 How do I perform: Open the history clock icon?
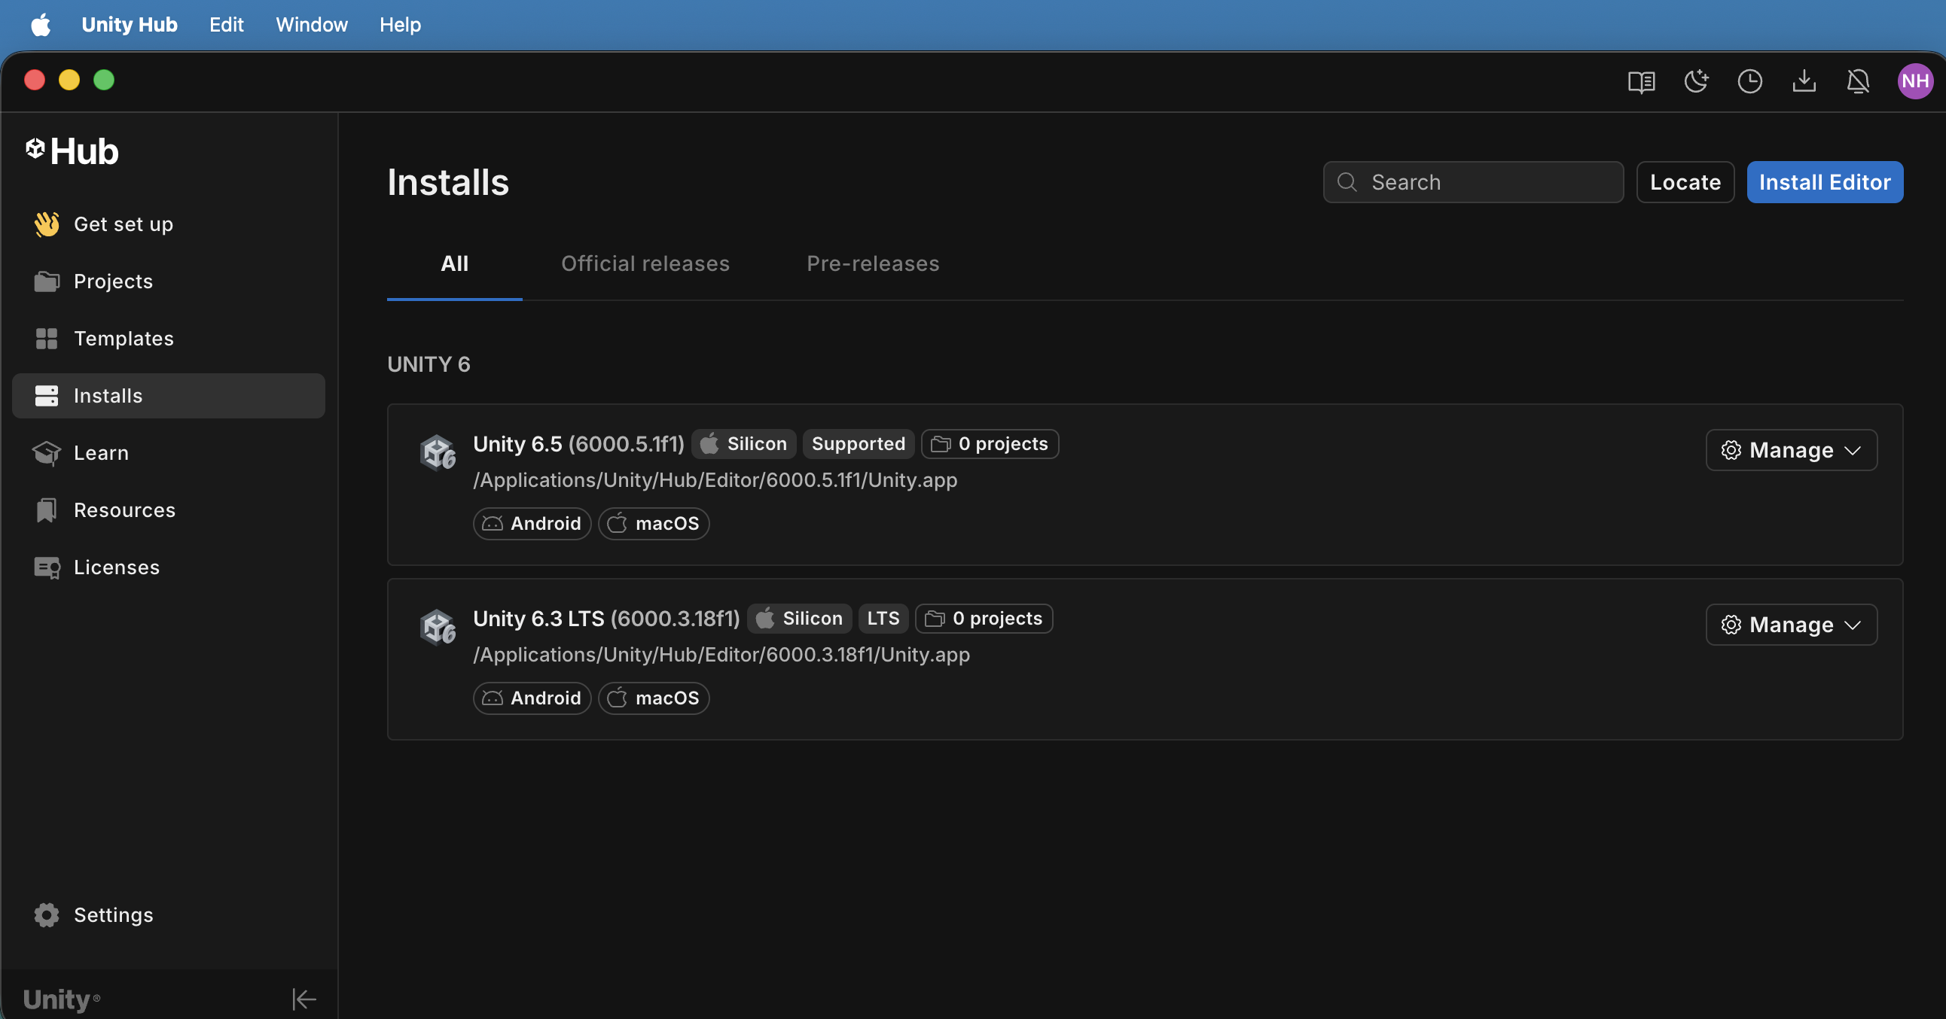[1749, 81]
